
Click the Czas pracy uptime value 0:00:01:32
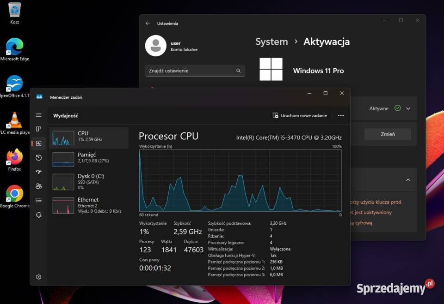(x=155, y=268)
